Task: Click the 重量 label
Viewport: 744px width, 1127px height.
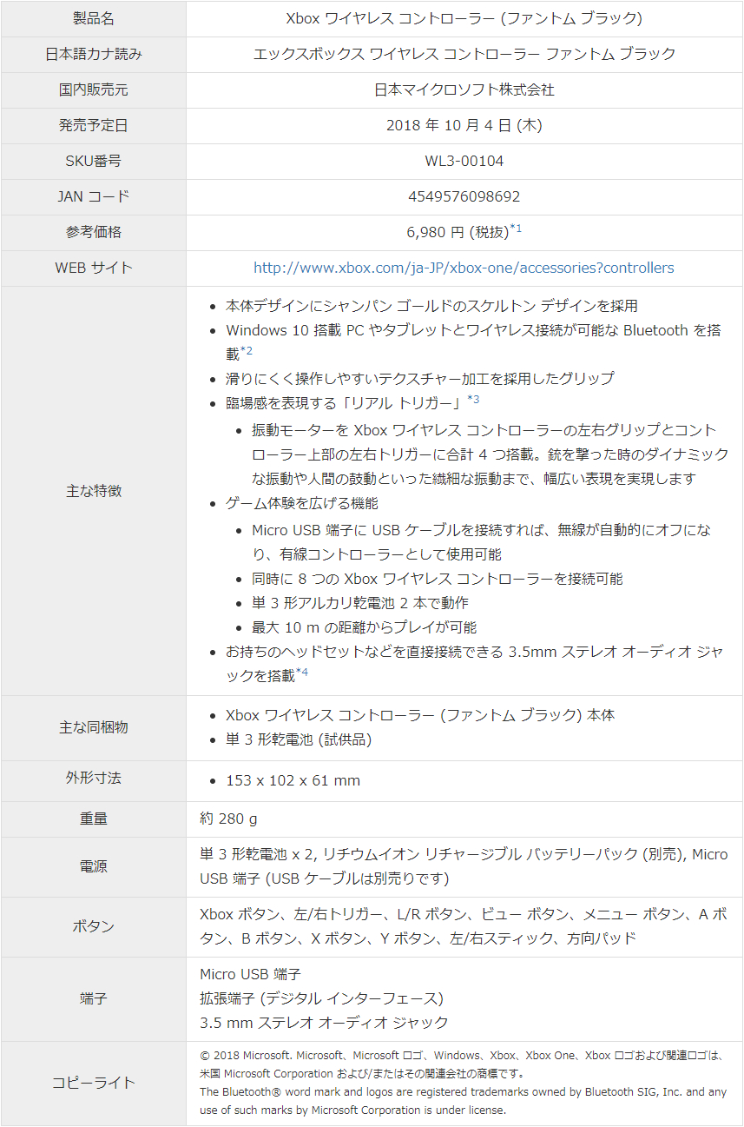Action: (93, 819)
